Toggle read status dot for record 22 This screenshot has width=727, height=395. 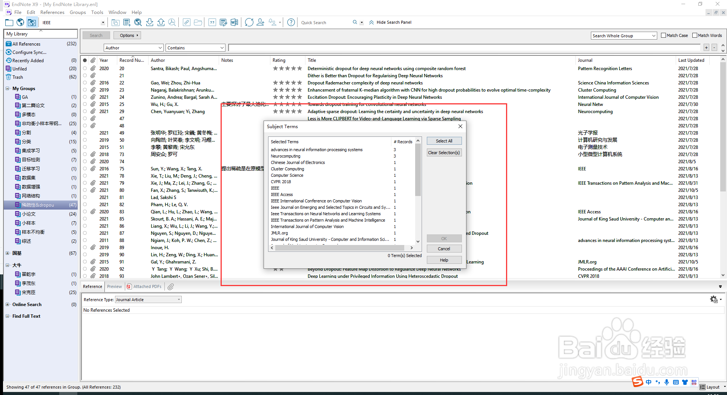[x=85, y=83]
